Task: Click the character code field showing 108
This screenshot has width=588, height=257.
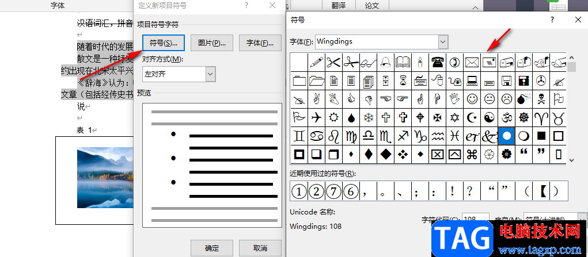Action: [x=475, y=220]
